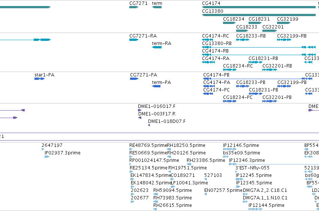Select the CG32201 gene bar glyph
Screen dimensions: 319x211
[x=270, y=31]
